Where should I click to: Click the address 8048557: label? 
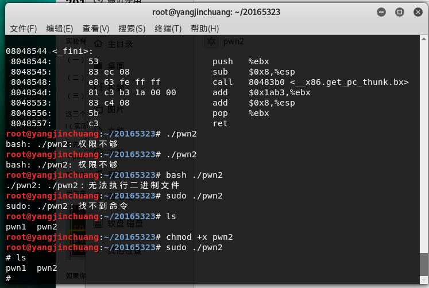(31, 123)
